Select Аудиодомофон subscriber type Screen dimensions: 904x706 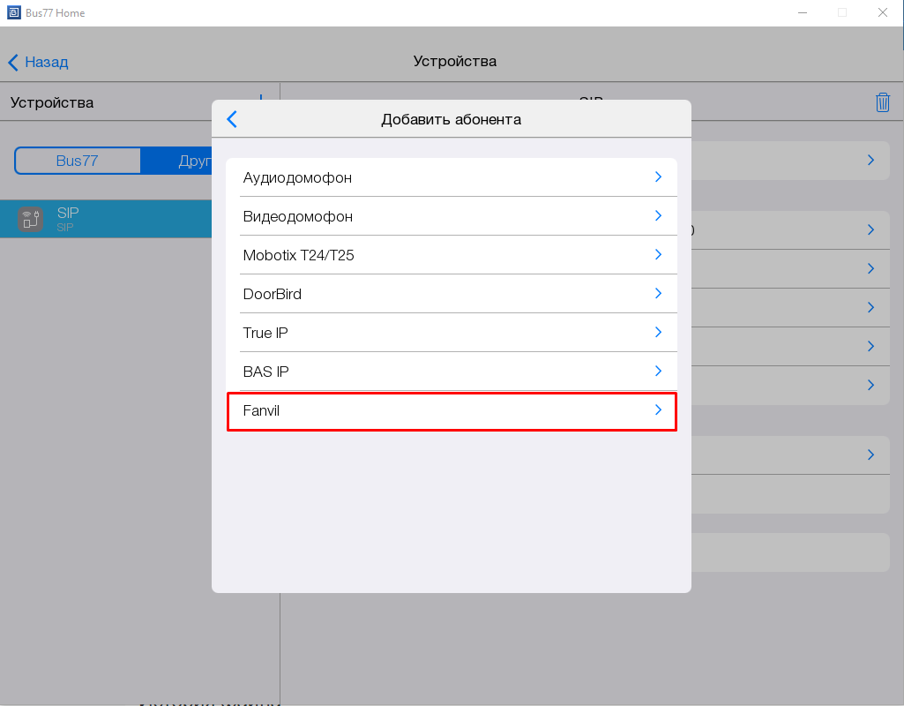click(297, 177)
